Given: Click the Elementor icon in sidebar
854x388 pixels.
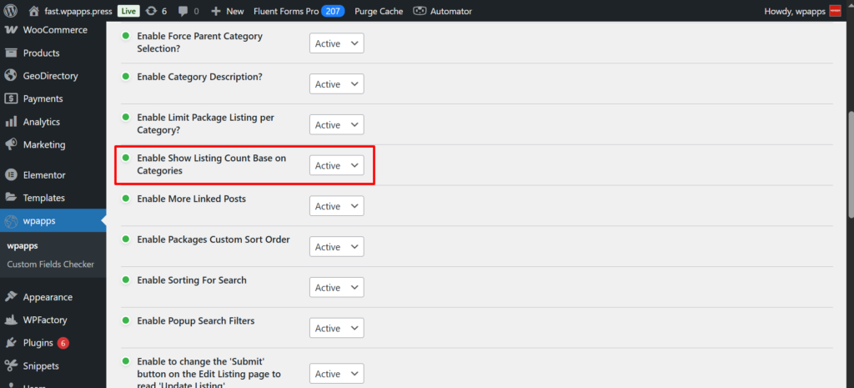Looking at the screenshot, I should coord(11,175).
